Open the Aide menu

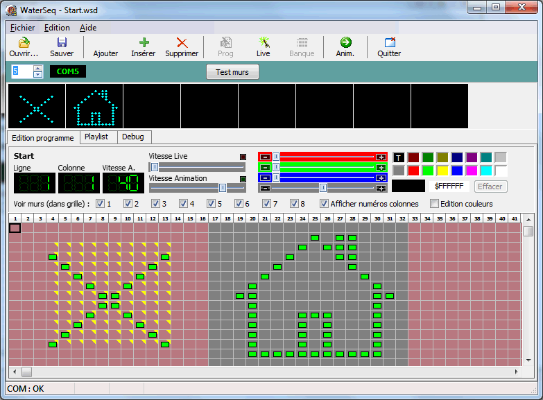[88, 28]
